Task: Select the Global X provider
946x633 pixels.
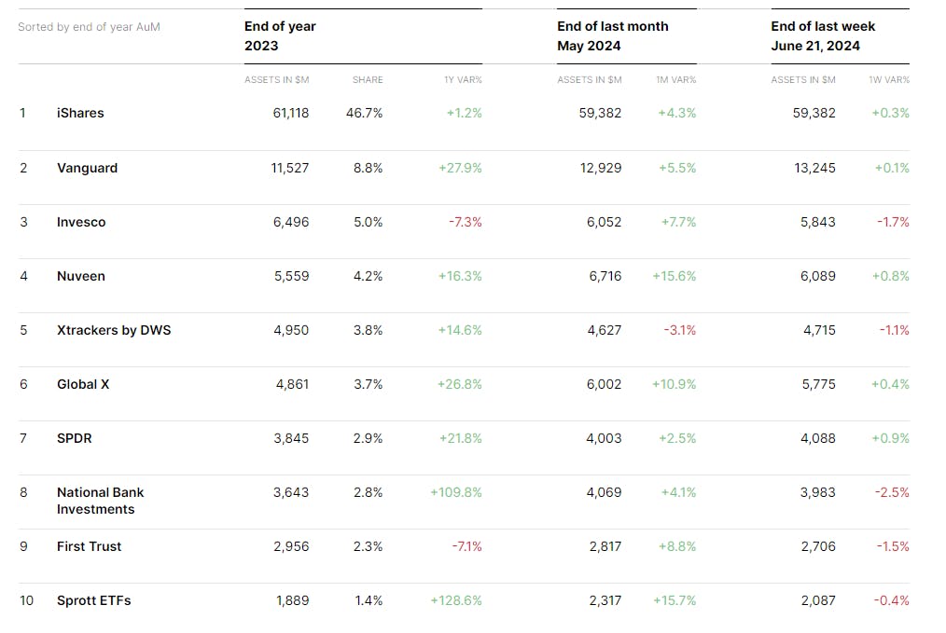Action: (x=83, y=384)
